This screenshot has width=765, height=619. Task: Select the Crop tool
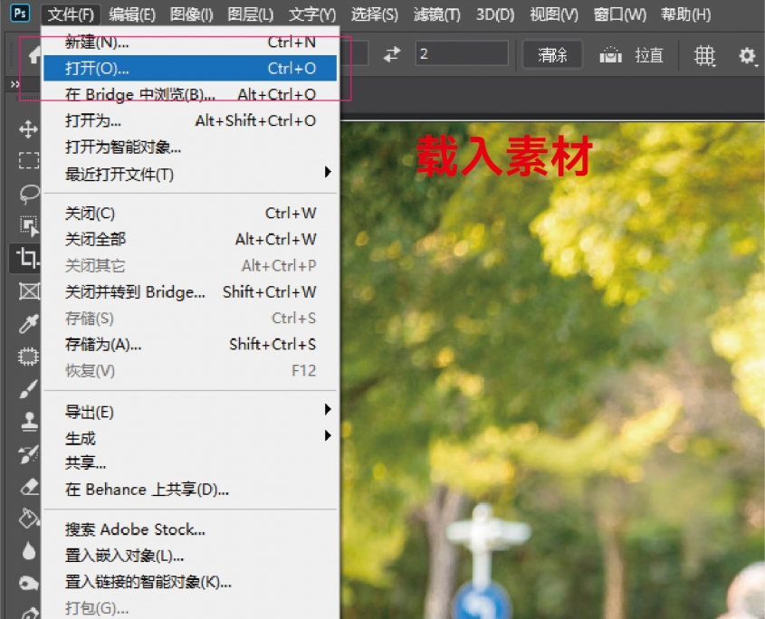click(x=27, y=258)
